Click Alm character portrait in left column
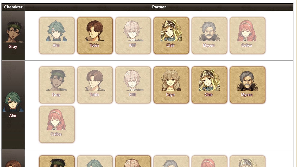 point(13,101)
